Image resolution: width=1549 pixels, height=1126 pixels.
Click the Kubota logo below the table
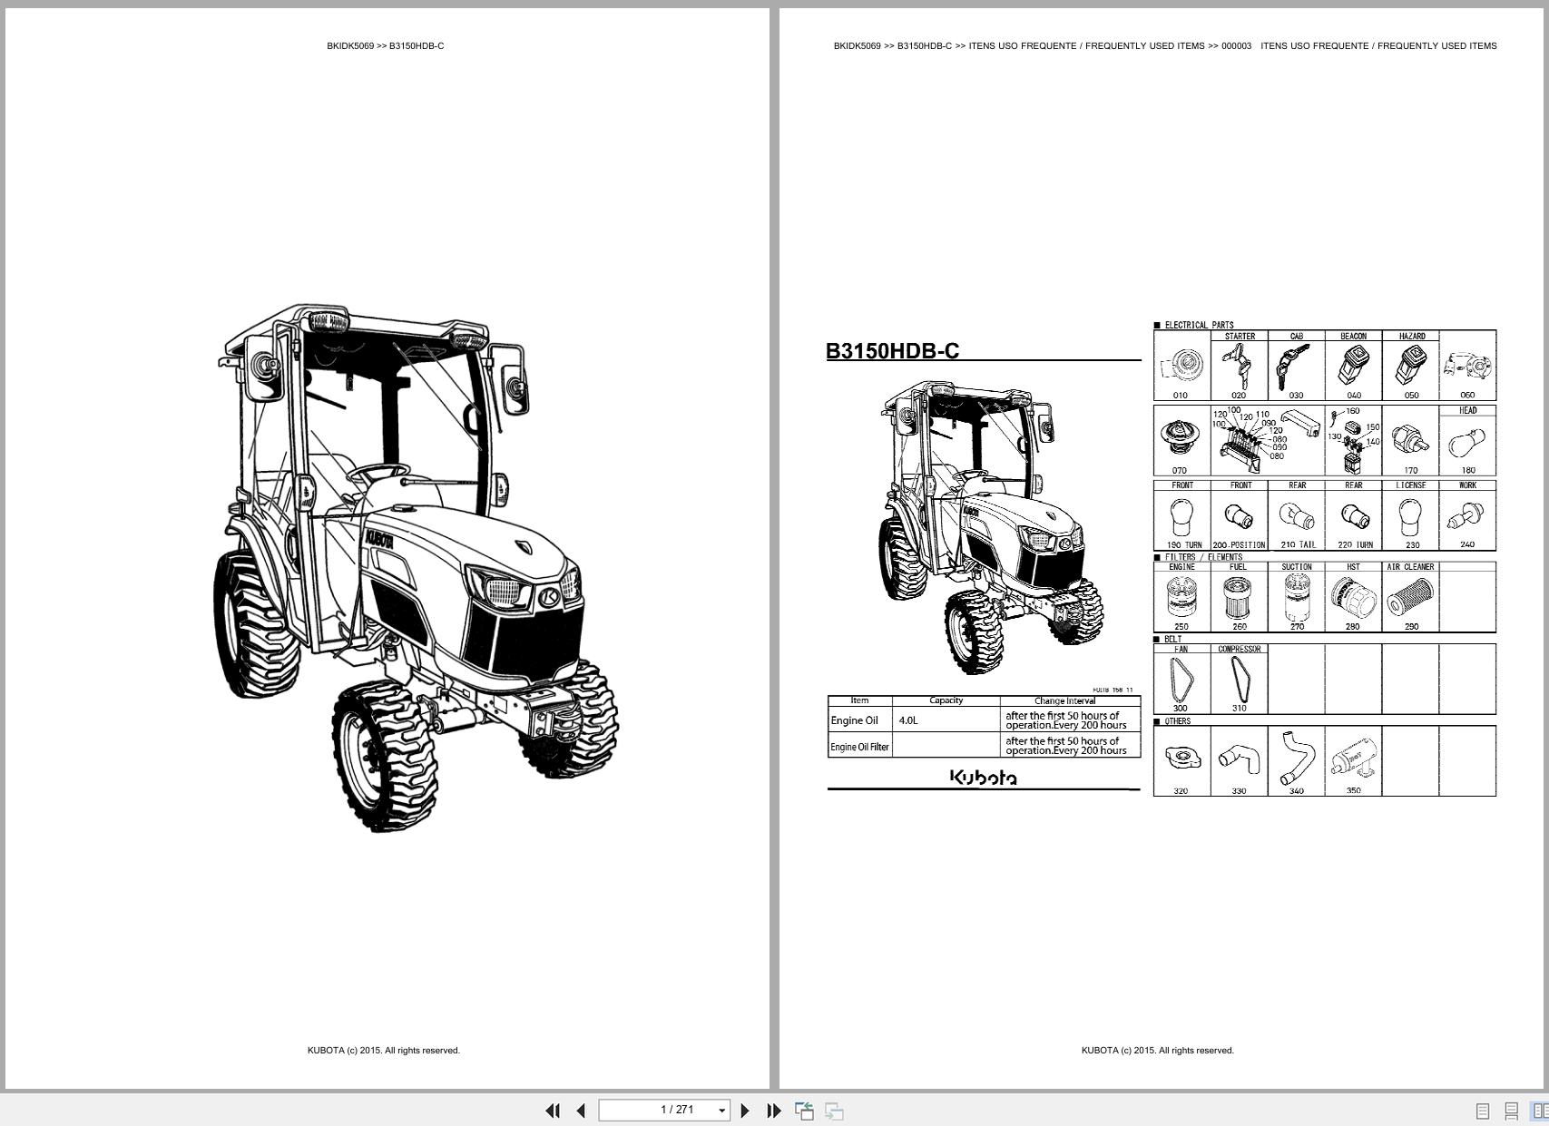(x=983, y=777)
